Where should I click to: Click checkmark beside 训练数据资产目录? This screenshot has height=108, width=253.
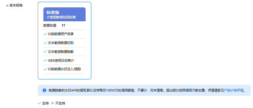45,34
